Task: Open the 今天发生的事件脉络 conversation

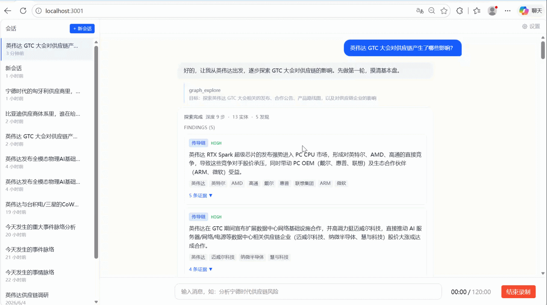Action: pyautogui.click(x=47, y=253)
